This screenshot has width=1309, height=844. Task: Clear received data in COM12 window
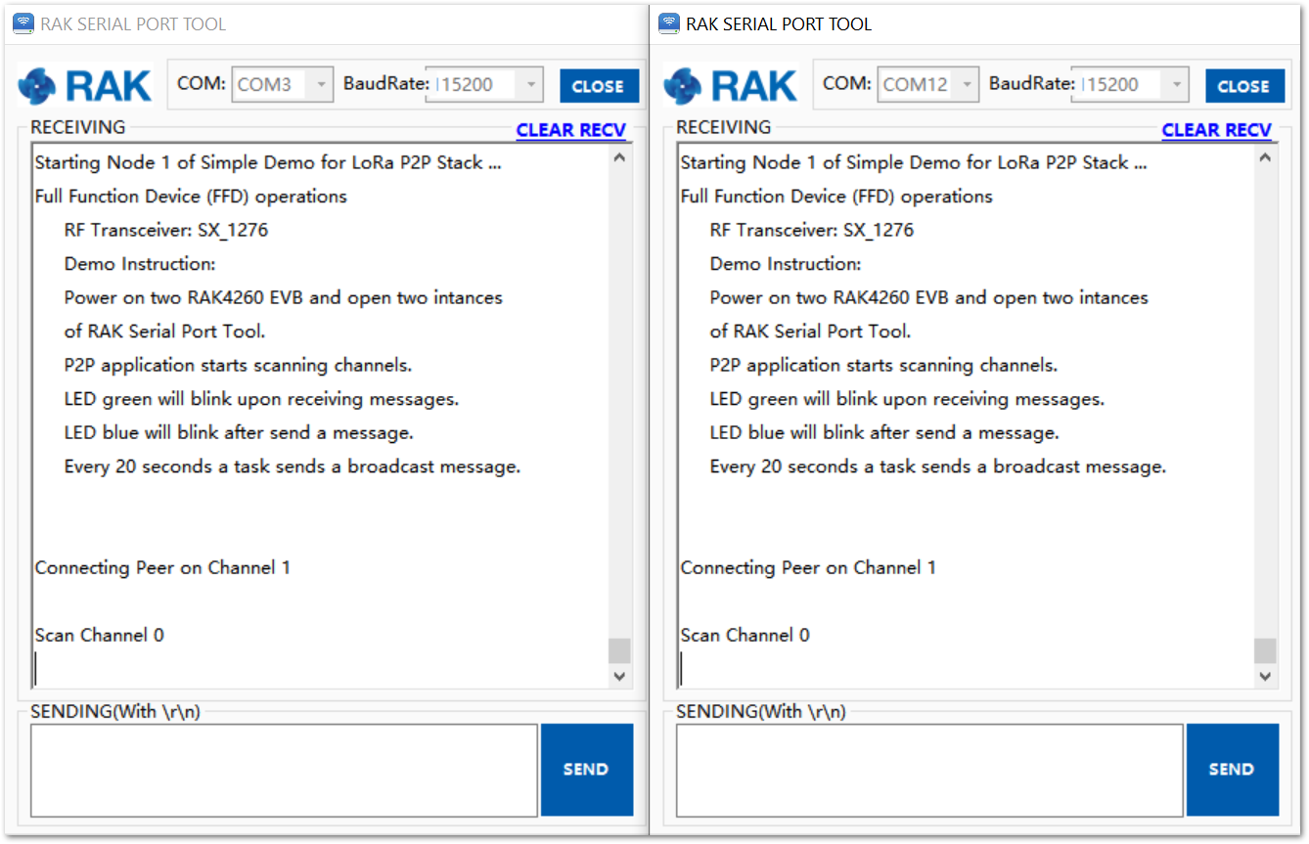coord(1217,130)
